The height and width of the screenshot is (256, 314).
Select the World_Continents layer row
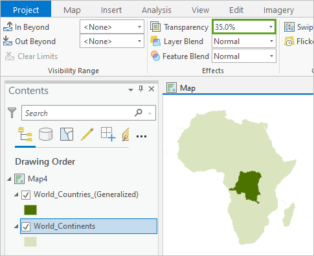(x=89, y=226)
